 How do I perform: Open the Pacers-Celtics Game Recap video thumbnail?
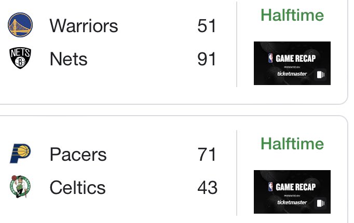pos(292,192)
